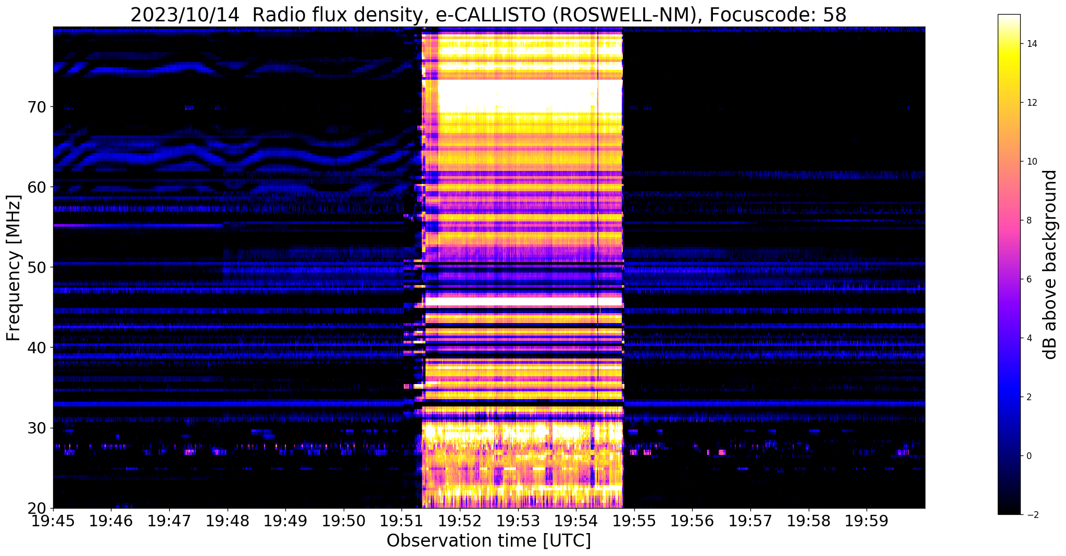This screenshot has width=1066, height=556.
Task: Click the 19:50 time tick label
Action: click(x=344, y=521)
